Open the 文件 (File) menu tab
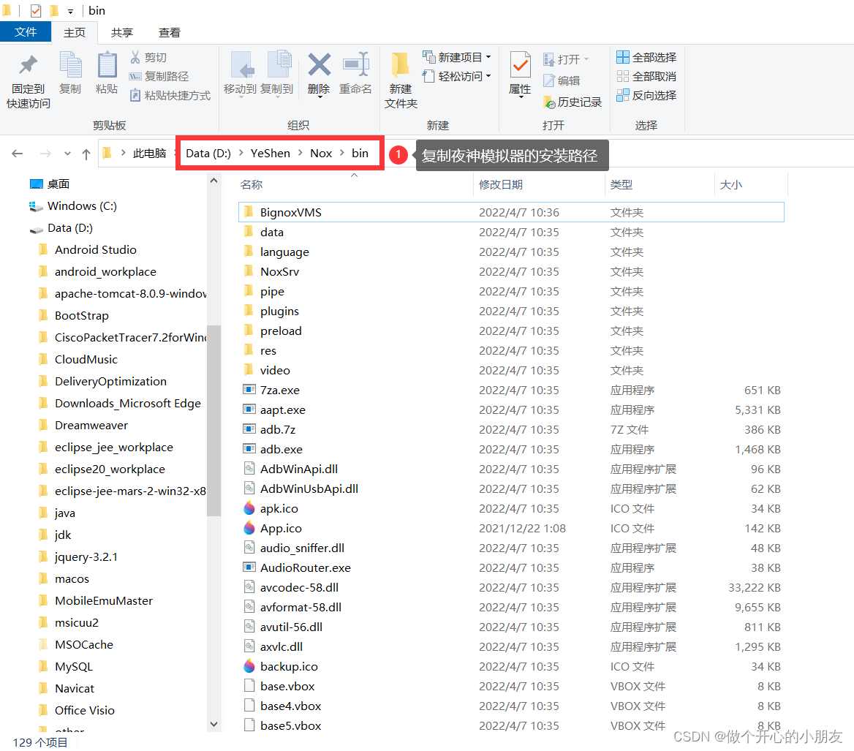 point(26,32)
